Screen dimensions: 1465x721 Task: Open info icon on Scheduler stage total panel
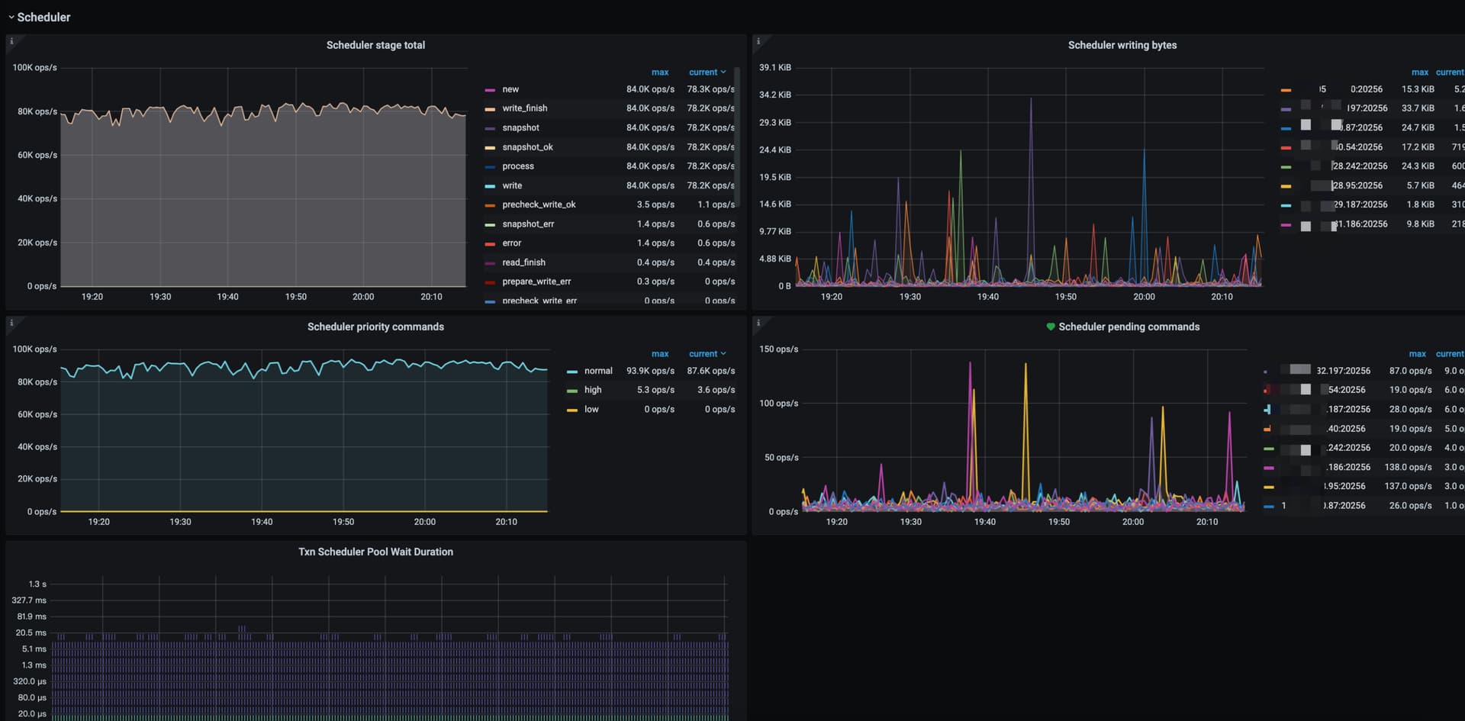(x=11, y=41)
